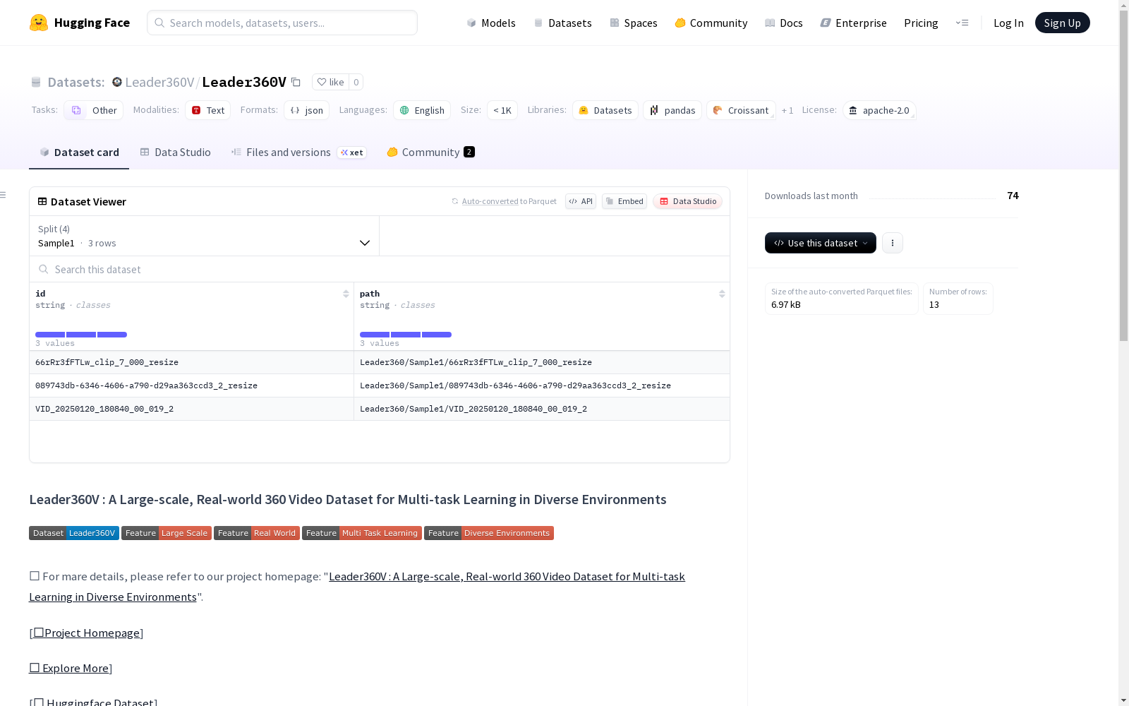Screen dimensions: 1129x706
Task: Click the Leader360V organization avatar icon
Action: (x=117, y=82)
